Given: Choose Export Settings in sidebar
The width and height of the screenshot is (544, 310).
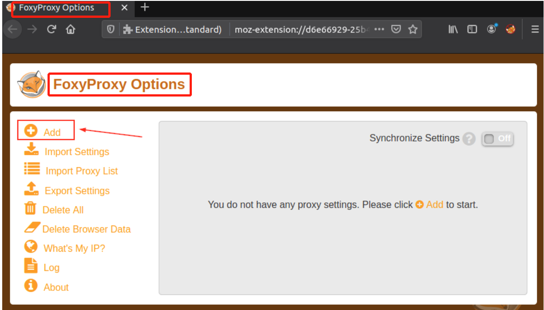Looking at the screenshot, I should click(77, 191).
